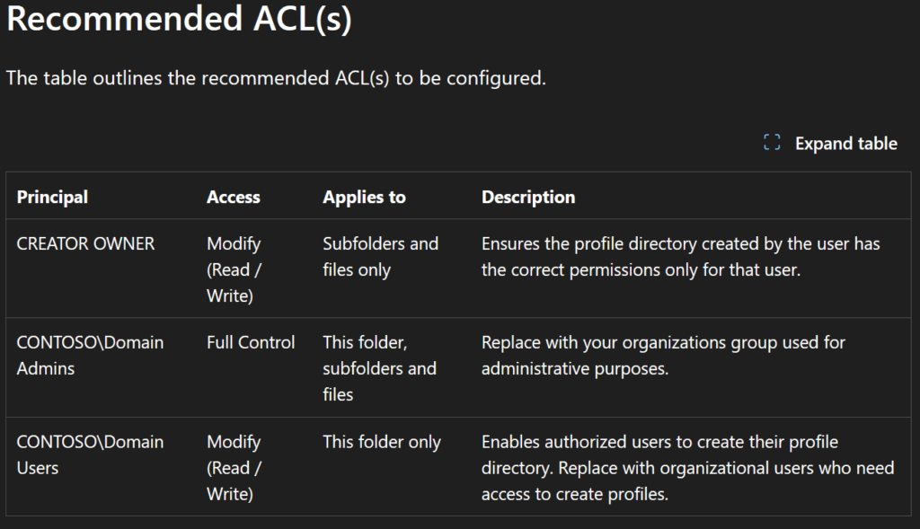Select Modify access in Domain Users row
Image resolution: width=920 pixels, height=529 pixels.
click(x=234, y=468)
